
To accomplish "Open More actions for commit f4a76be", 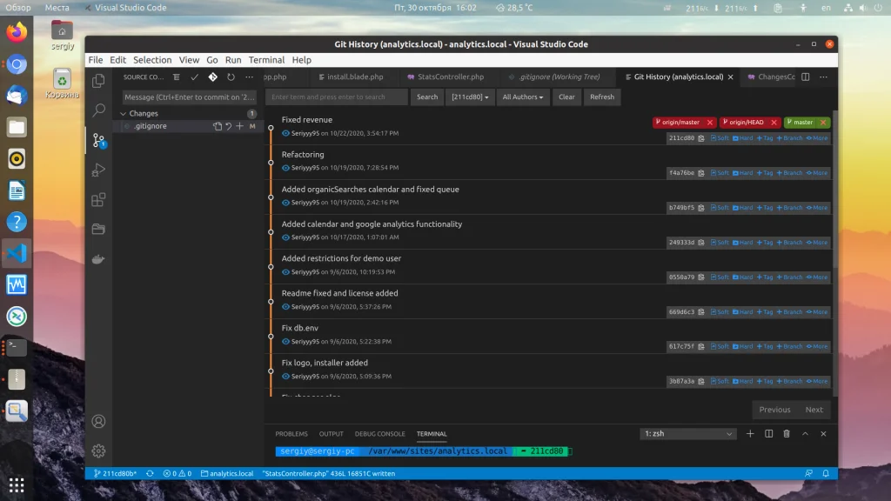I will (817, 173).
